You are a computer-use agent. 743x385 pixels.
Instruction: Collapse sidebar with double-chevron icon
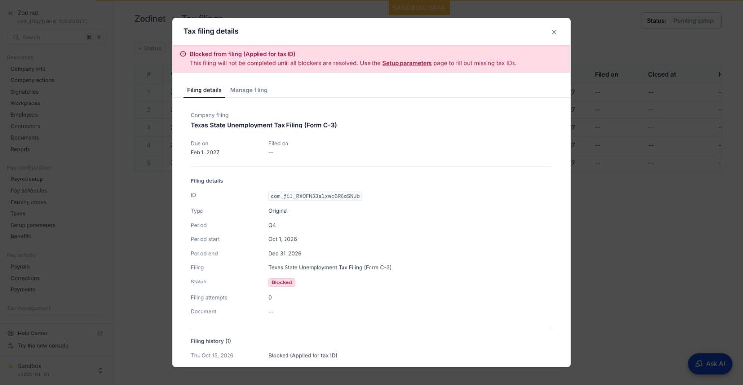[10, 13]
